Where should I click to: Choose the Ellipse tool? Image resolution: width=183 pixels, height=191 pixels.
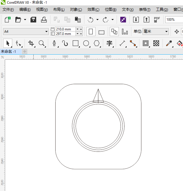(x=86, y=43)
